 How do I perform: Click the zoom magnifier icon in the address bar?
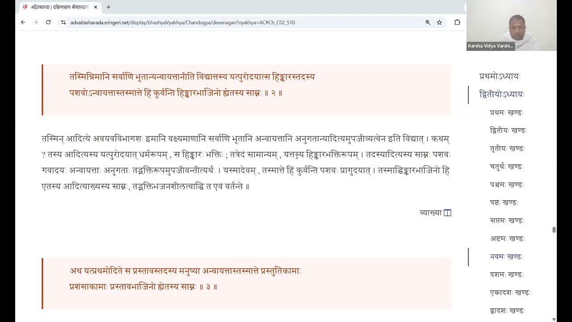[428, 22]
